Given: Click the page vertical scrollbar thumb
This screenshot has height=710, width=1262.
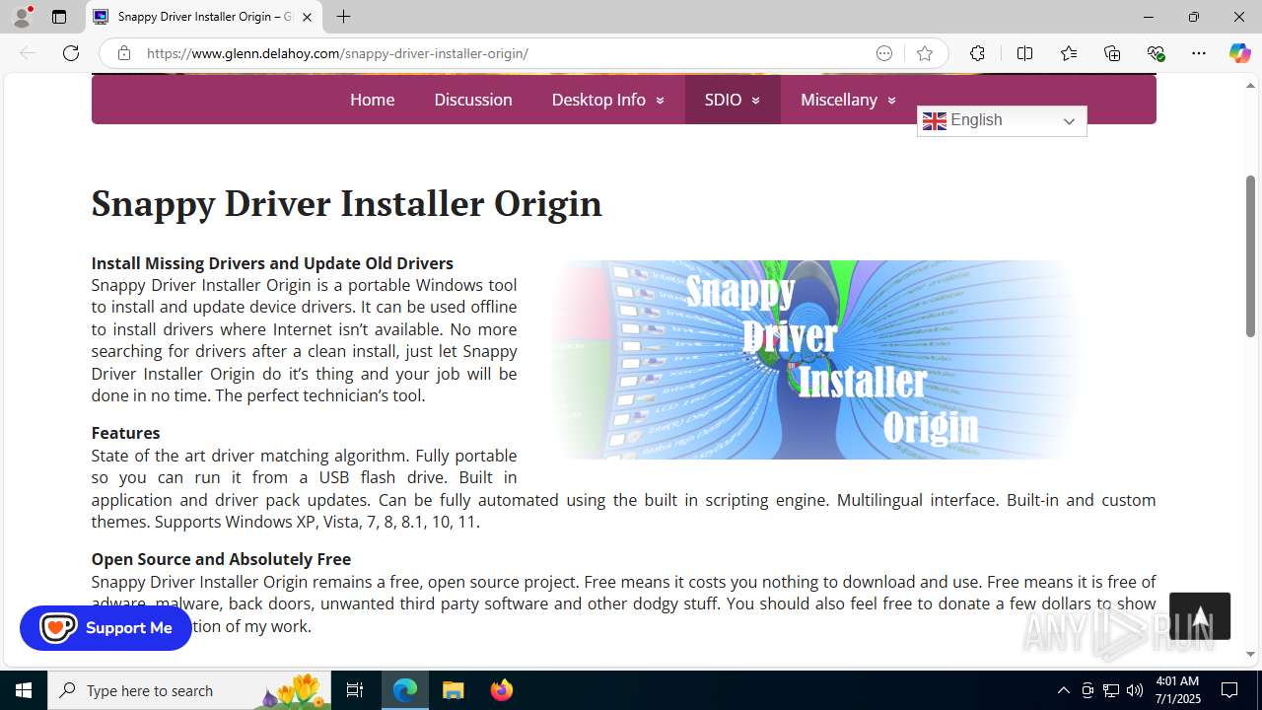Looking at the screenshot, I should [x=1250, y=256].
